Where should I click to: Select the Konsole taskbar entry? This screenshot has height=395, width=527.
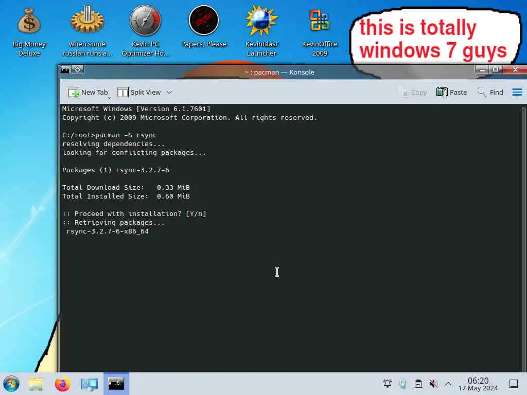[x=116, y=384]
